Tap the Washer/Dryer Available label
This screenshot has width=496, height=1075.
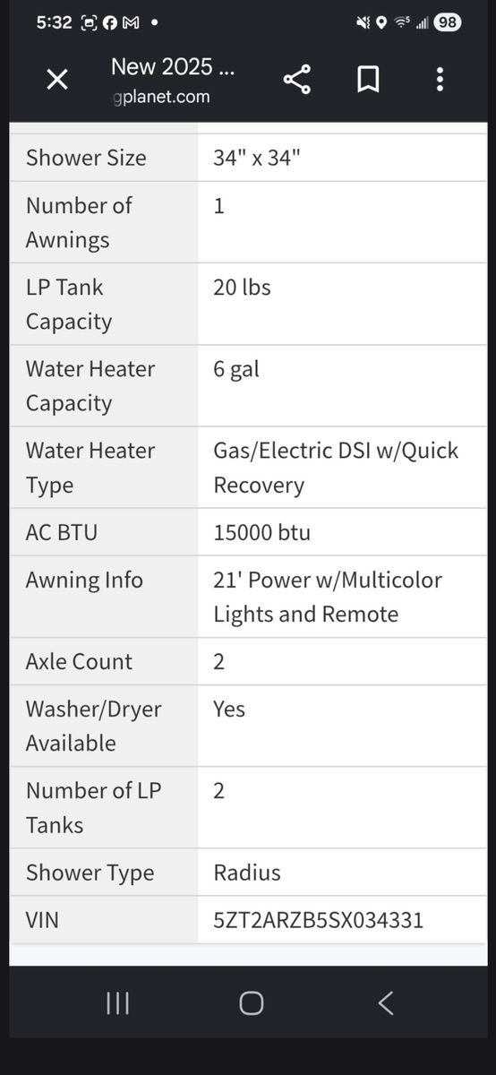(93, 726)
